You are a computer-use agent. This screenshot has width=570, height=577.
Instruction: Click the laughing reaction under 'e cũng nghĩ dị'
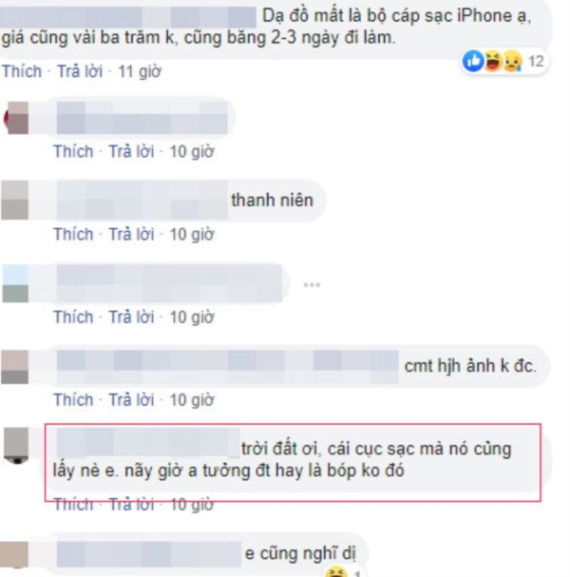click(336, 572)
